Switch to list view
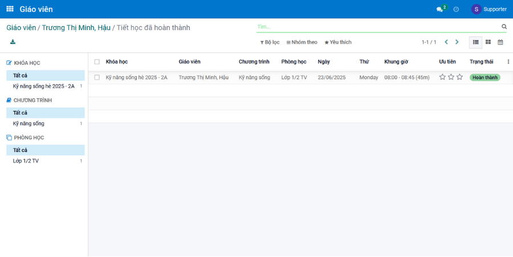Image resolution: width=513 pixels, height=257 pixels. (x=475, y=42)
